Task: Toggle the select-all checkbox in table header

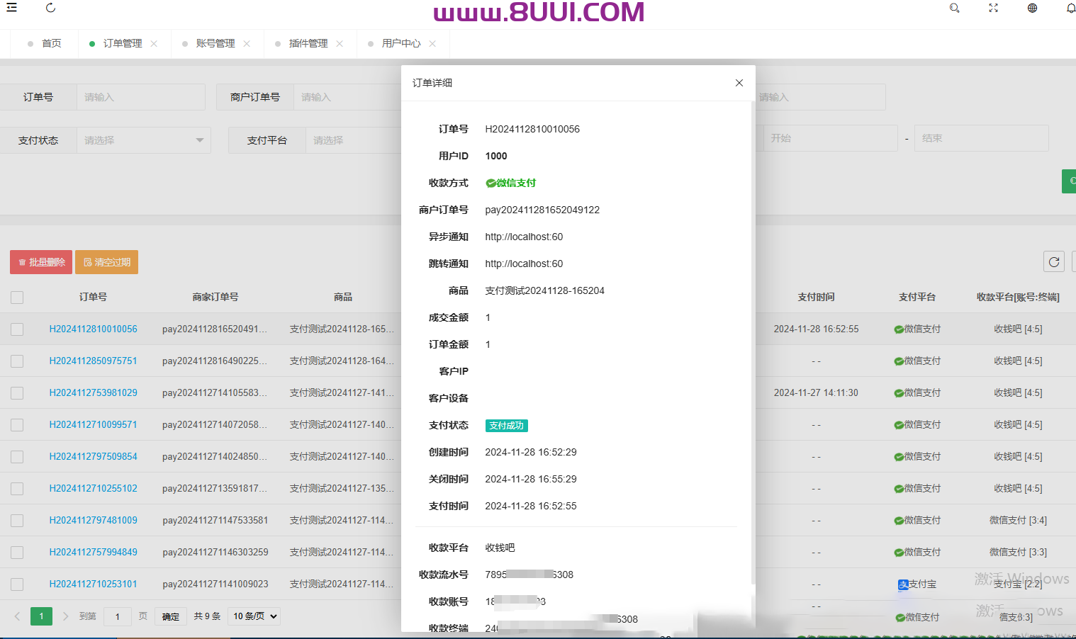Action: [x=17, y=298]
